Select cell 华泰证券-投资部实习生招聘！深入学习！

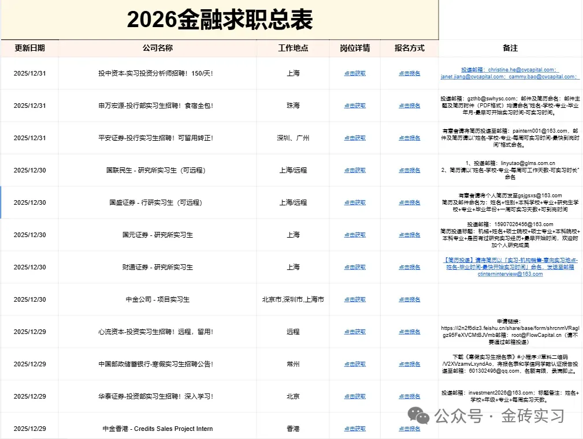156,396
